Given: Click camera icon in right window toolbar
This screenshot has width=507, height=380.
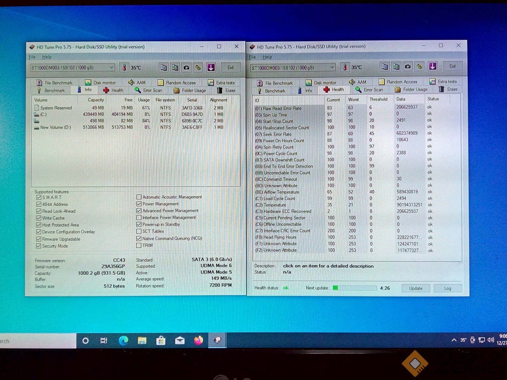Looking at the screenshot, I should (408, 66).
